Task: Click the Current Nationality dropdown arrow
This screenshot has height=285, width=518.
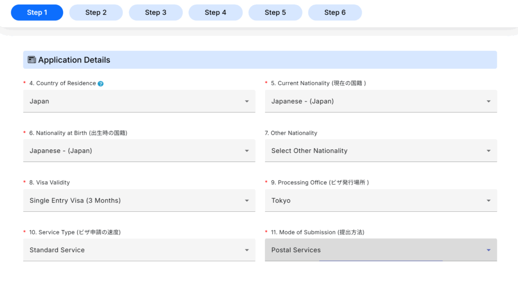Action: tap(488, 101)
